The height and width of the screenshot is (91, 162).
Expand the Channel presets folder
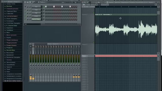coord(12,9)
